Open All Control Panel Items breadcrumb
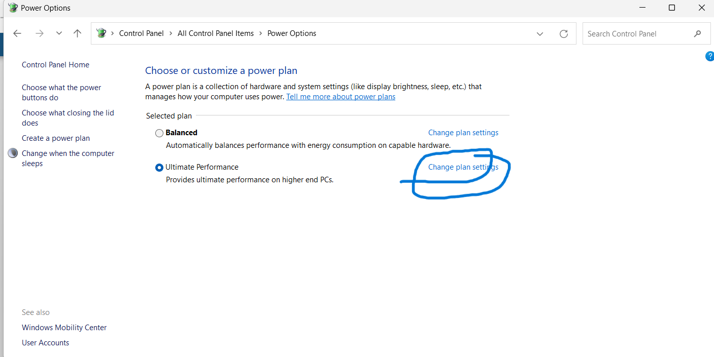The height and width of the screenshot is (357, 714). pos(216,33)
